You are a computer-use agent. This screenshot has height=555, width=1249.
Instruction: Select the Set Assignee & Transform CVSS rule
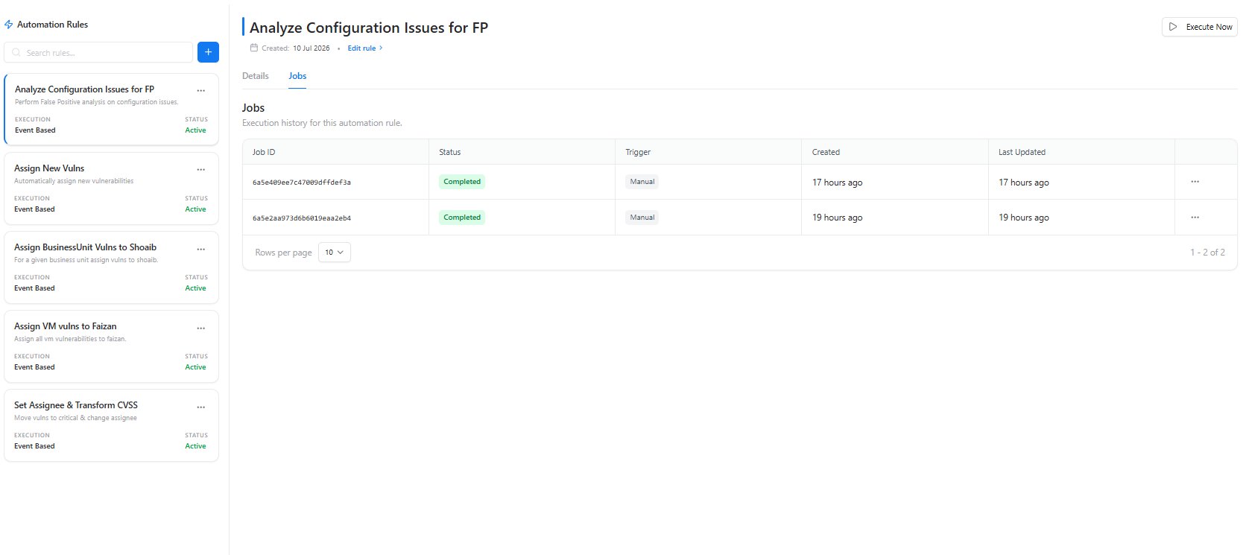point(112,425)
